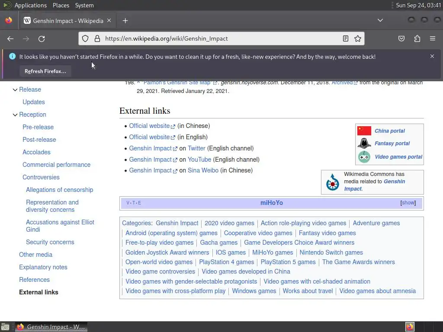This screenshot has height=332, width=443.
Task: Open the Applications menu
Action: 31,5
